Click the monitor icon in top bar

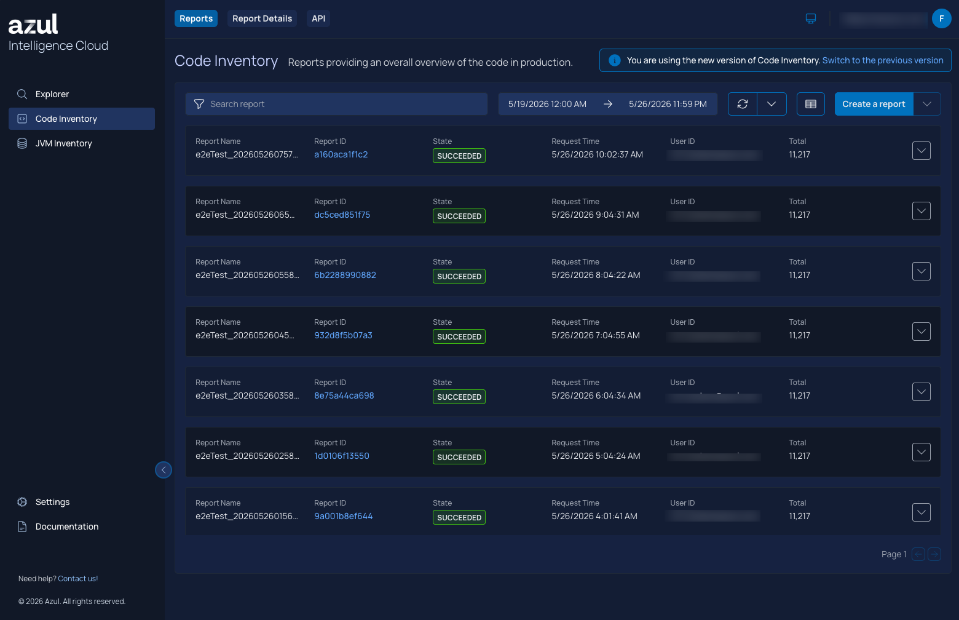[x=811, y=18]
